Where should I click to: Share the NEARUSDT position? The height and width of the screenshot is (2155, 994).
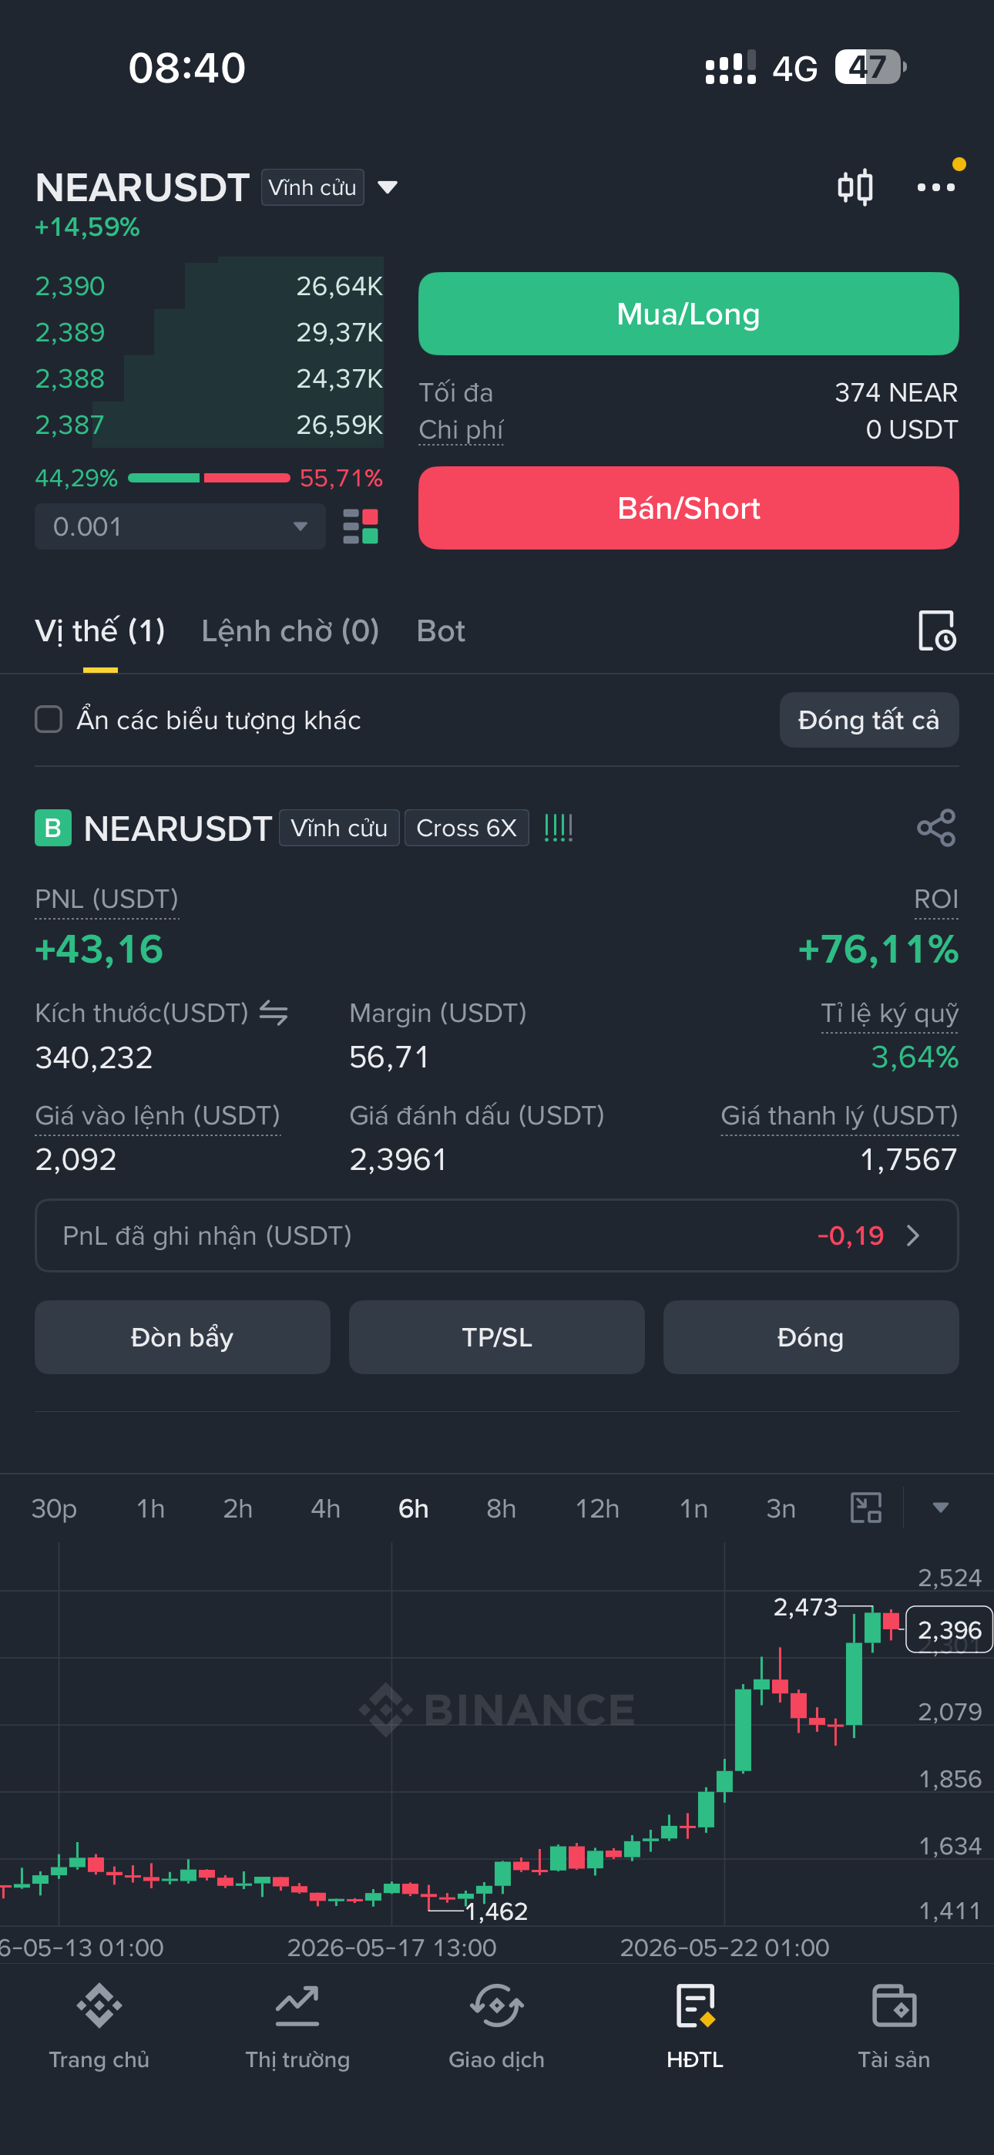click(936, 827)
